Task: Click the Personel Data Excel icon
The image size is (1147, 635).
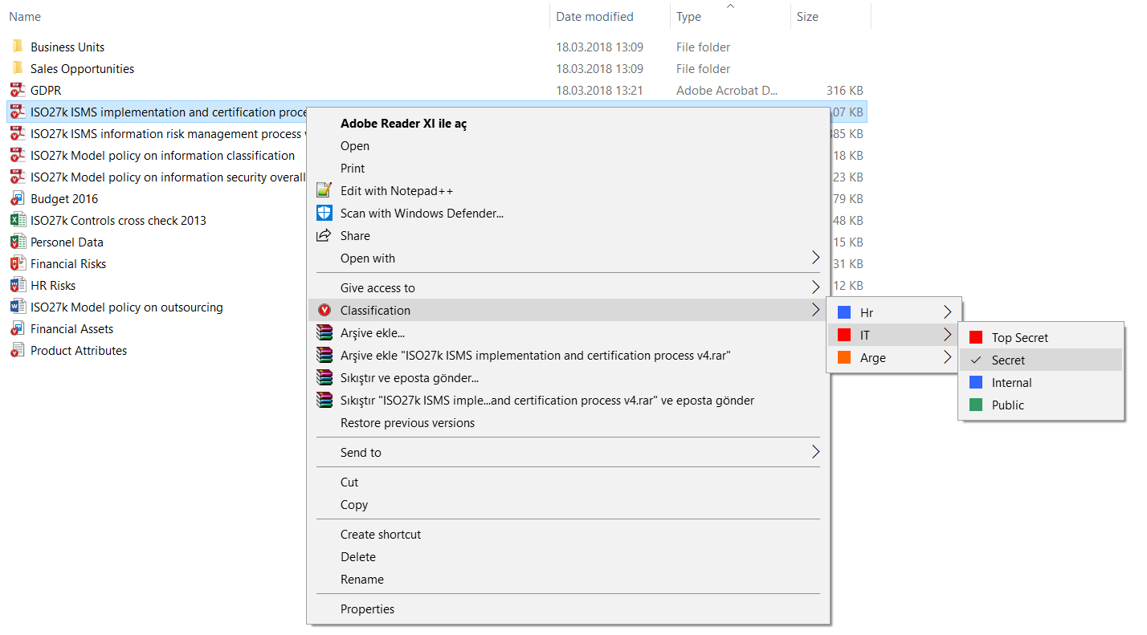Action: pos(18,242)
